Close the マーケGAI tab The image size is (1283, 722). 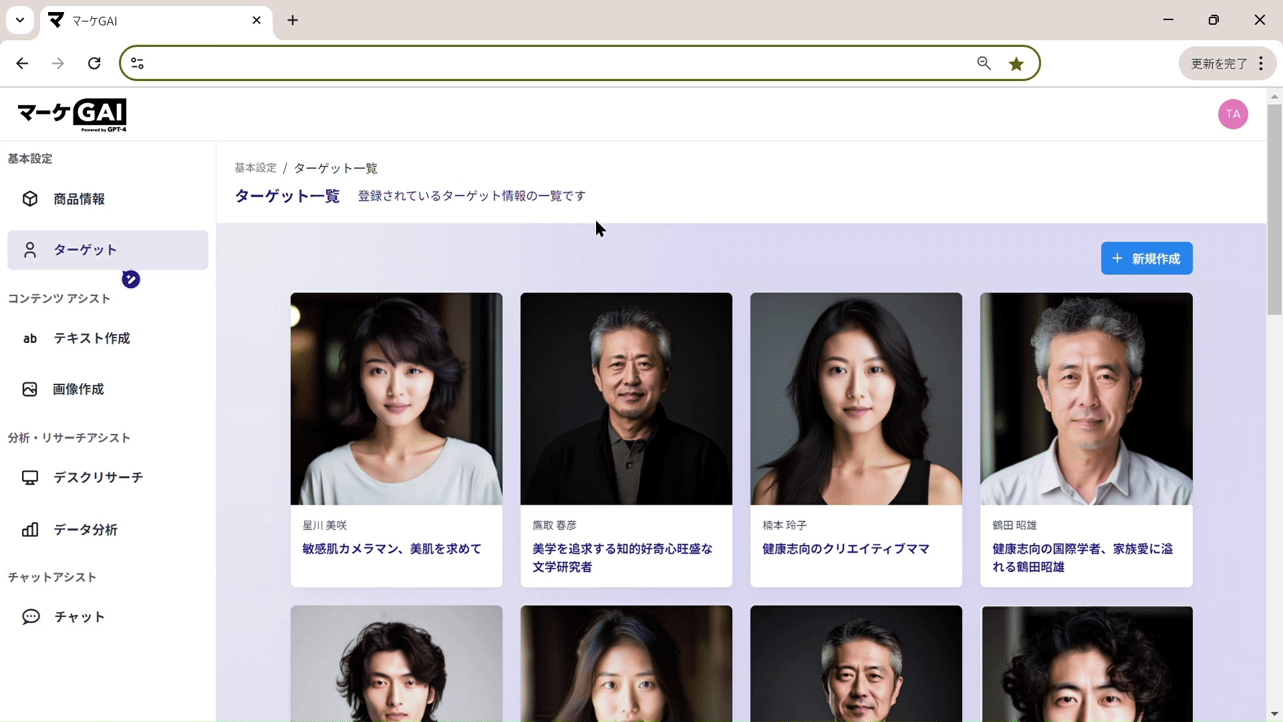tap(257, 20)
